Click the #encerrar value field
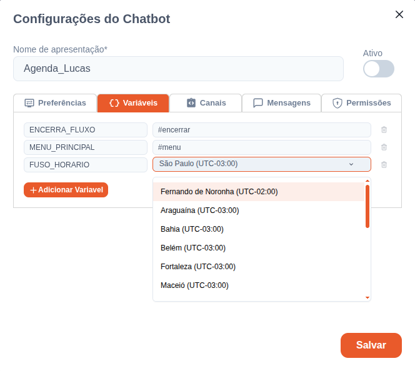415x371 pixels. point(262,129)
